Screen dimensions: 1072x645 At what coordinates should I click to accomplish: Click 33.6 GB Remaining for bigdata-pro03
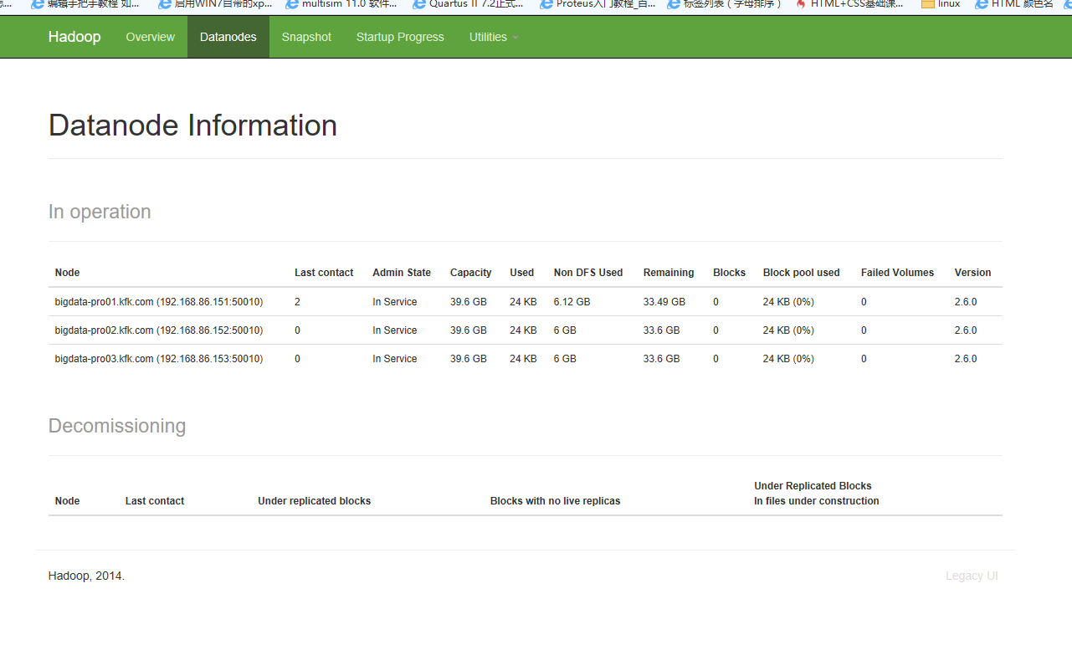[662, 359]
